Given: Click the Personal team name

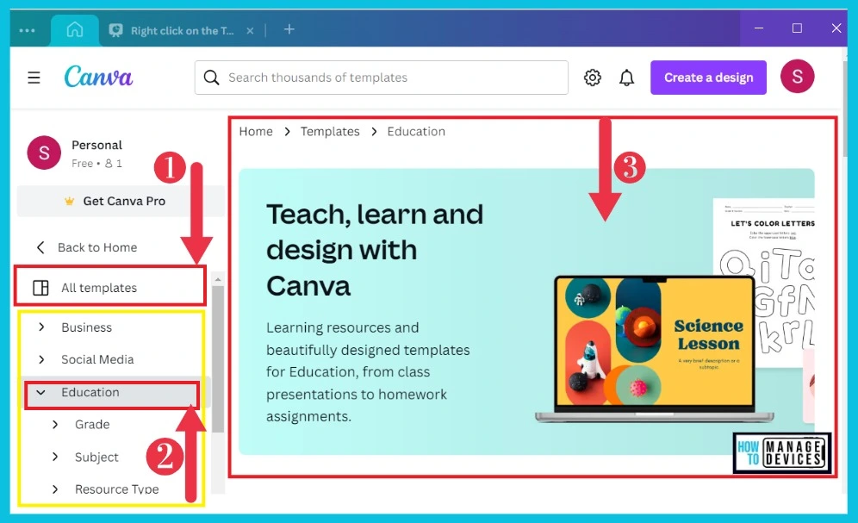Looking at the screenshot, I should (96, 145).
